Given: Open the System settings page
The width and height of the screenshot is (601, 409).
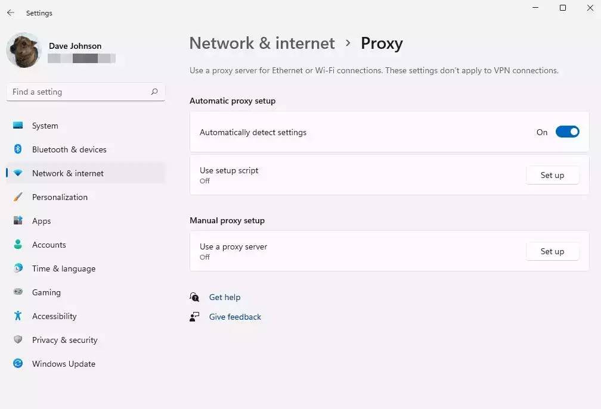Looking at the screenshot, I should tap(45, 126).
